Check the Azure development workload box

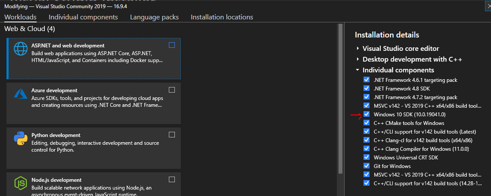click(x=172, y=90)
